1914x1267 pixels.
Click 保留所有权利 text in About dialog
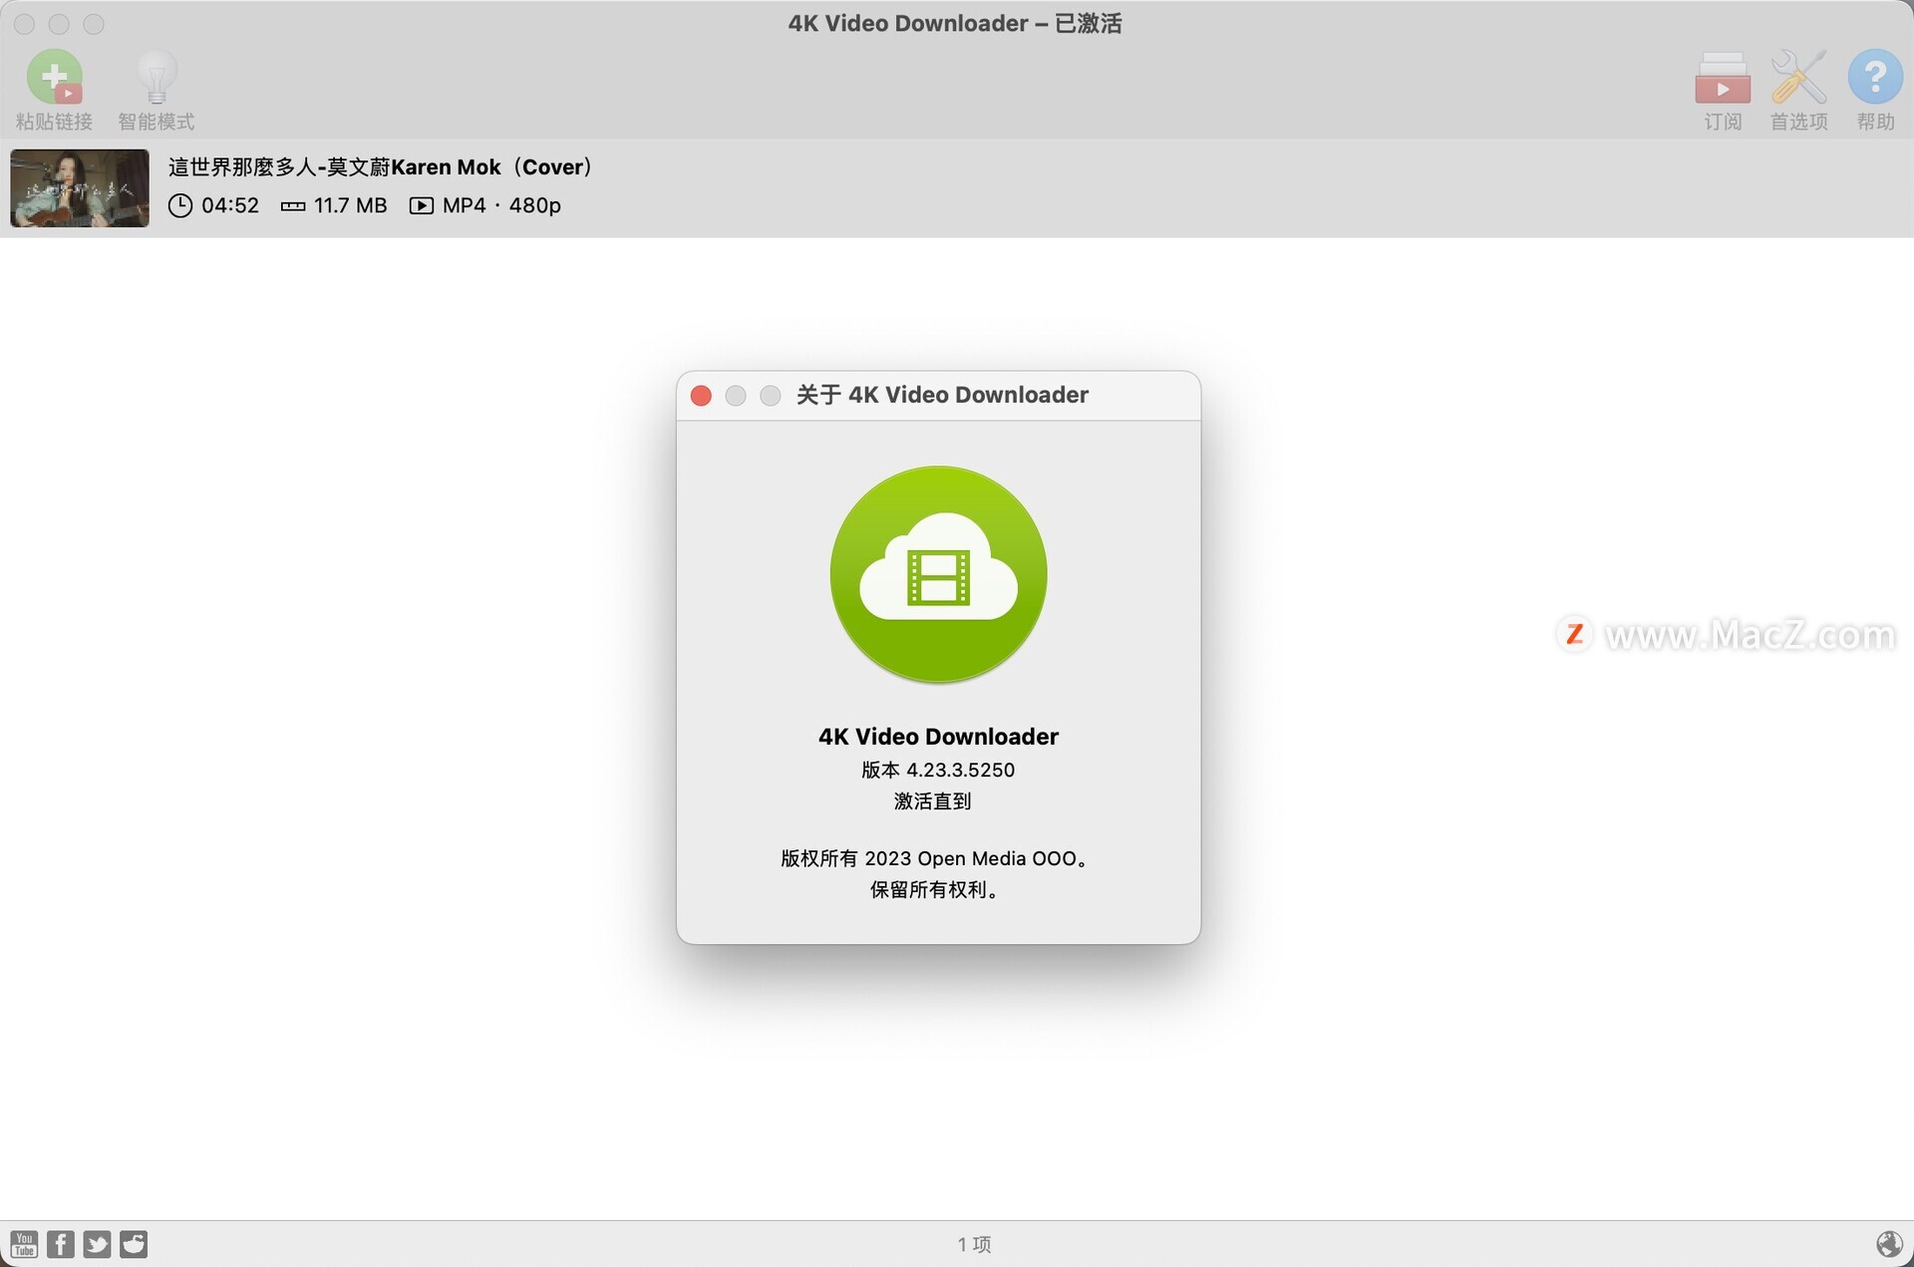pos(934,889)
